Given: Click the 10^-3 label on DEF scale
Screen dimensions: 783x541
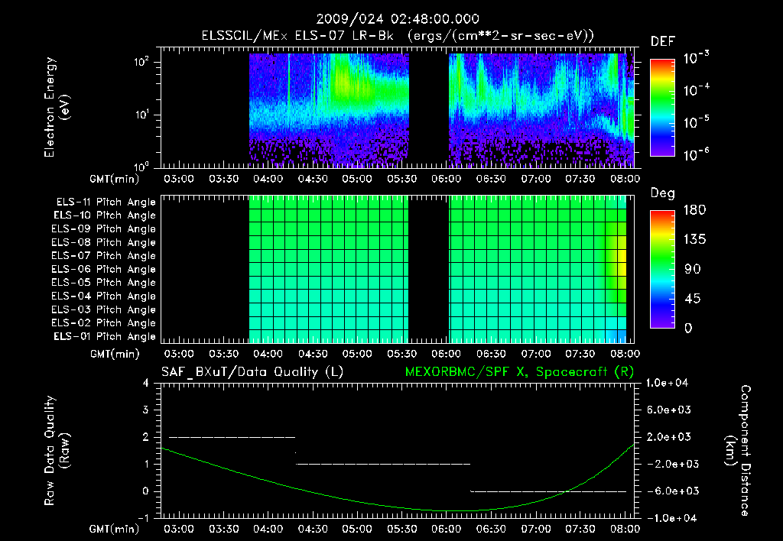Looking at the screenshot, I should (696, 58).
